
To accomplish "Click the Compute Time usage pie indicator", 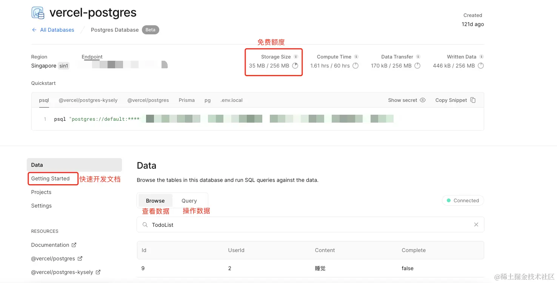I will pyautogui.click(x=355, y=66).
